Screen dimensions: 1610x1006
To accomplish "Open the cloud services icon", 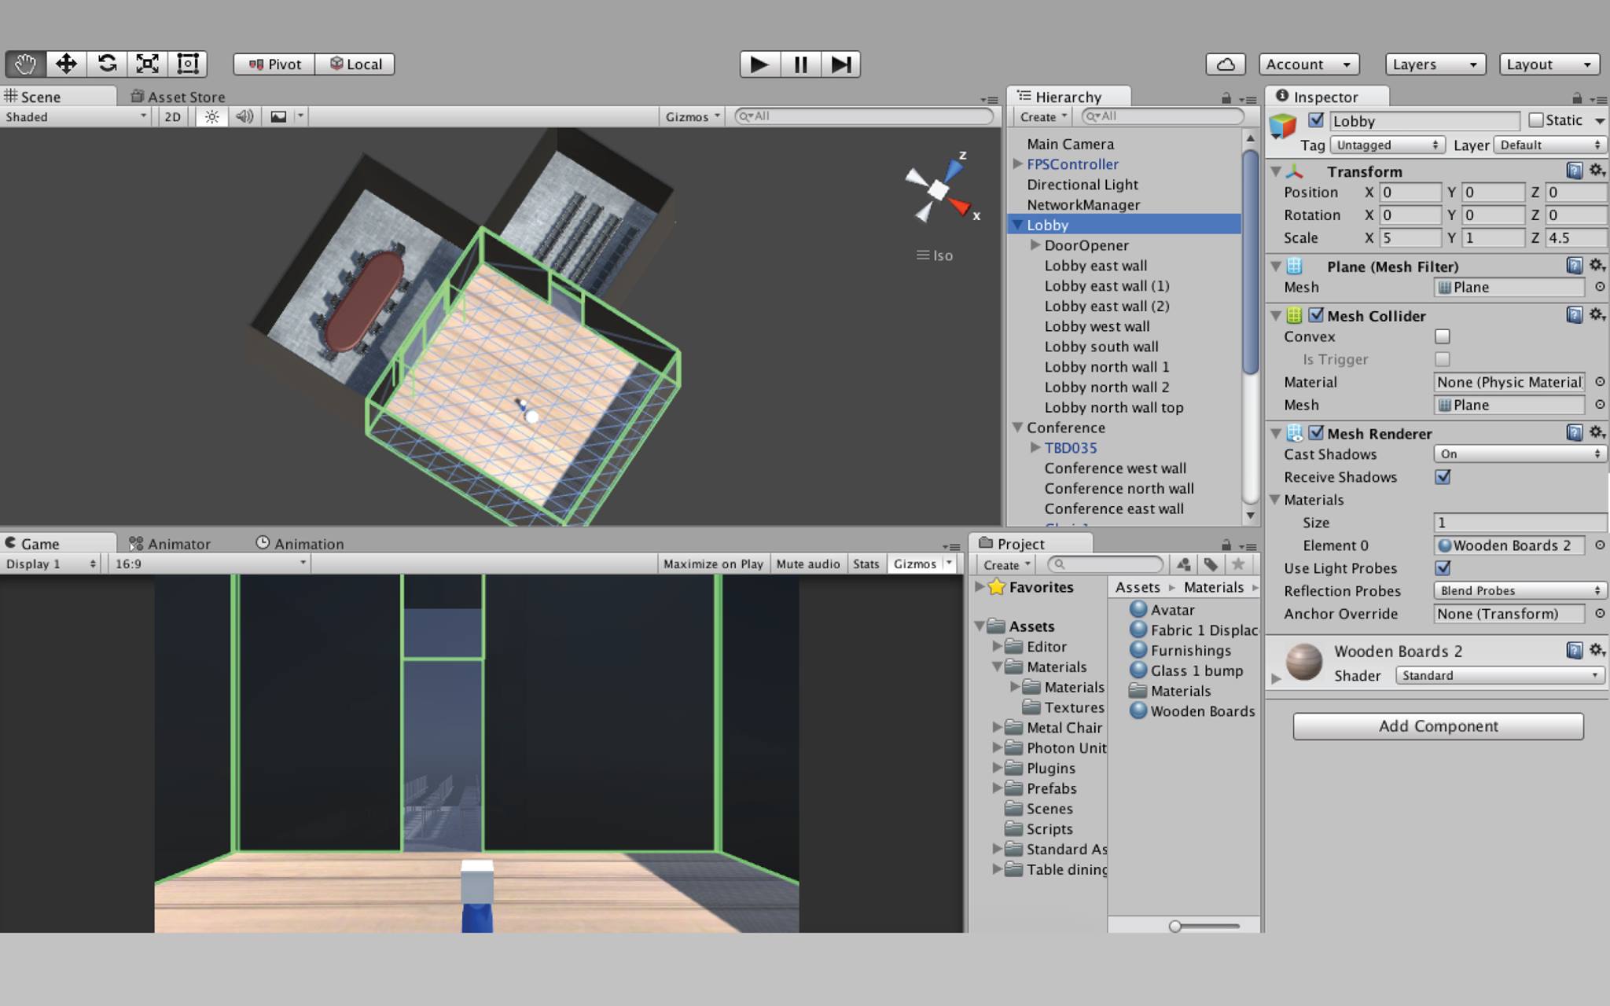I will pos(1225,64).
